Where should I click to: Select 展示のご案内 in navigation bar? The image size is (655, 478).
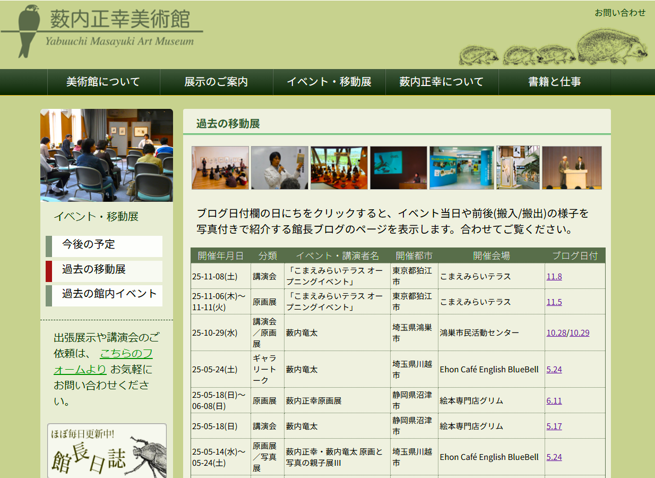pyautogui.click(x=216, y=82)
